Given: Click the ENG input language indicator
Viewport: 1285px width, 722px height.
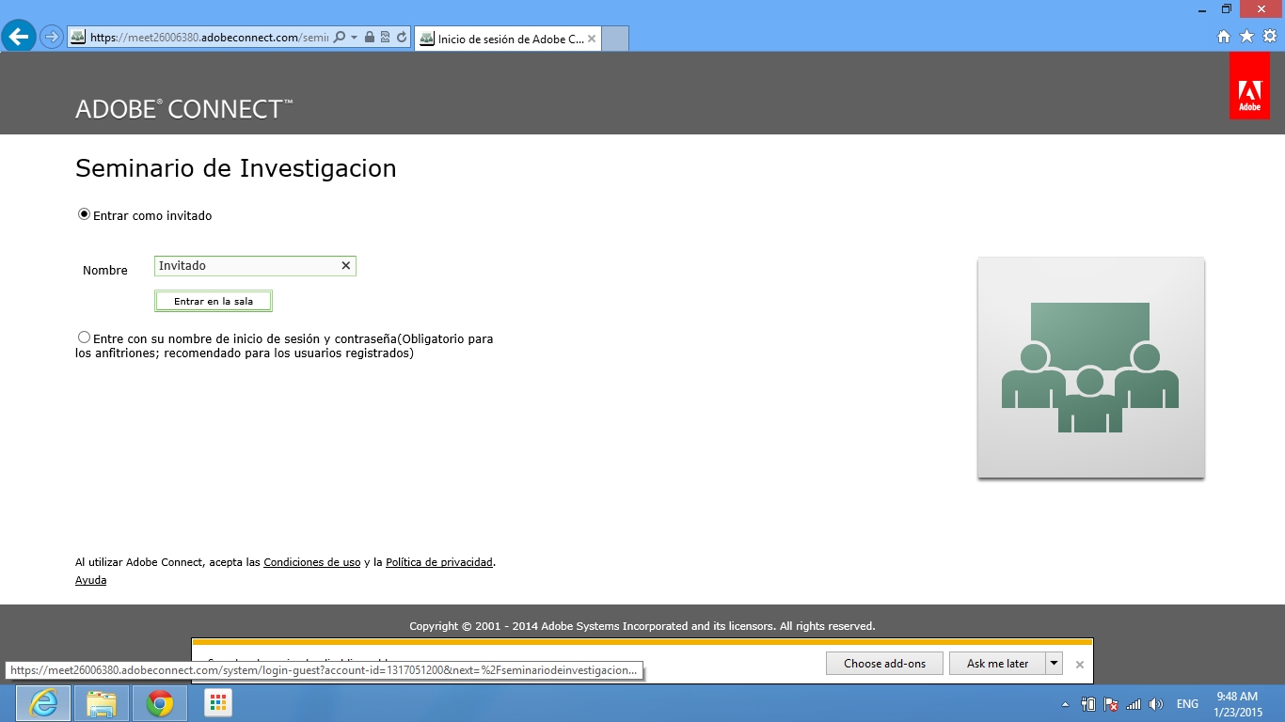Looking at the screenshot, I should click(1187, 704).
